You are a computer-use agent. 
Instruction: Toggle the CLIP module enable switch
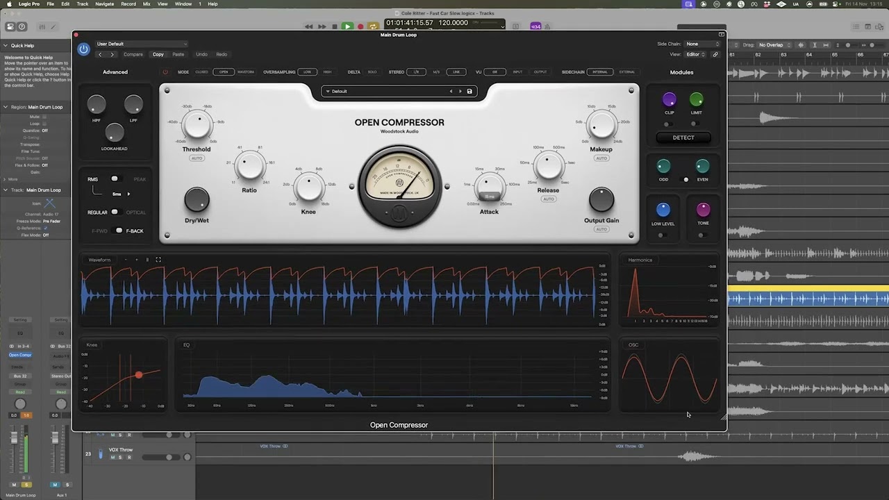point(667,124)
